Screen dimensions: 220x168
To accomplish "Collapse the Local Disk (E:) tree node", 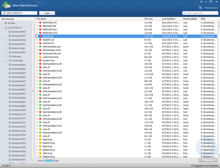I will click(x=2, y=28).
